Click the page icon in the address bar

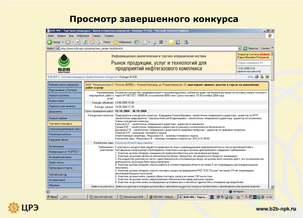(x=58, y=49)
